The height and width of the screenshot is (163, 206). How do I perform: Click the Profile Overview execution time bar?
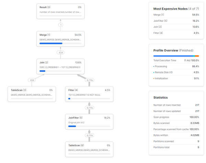coord(176,56)
